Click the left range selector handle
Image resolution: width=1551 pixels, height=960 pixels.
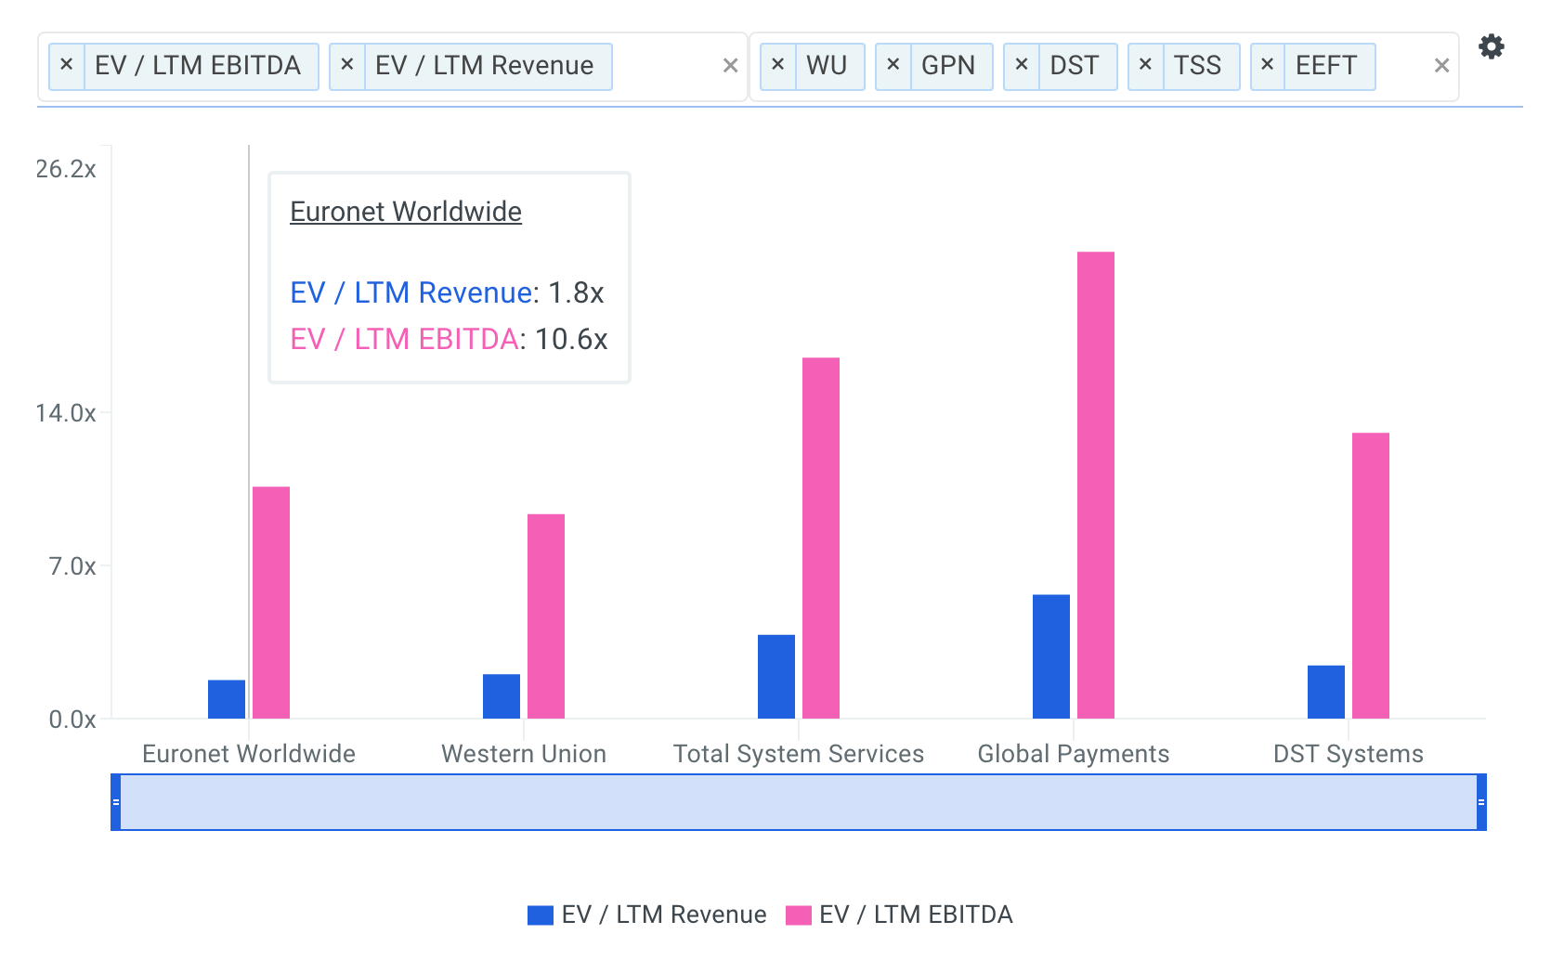coord(116,802)
